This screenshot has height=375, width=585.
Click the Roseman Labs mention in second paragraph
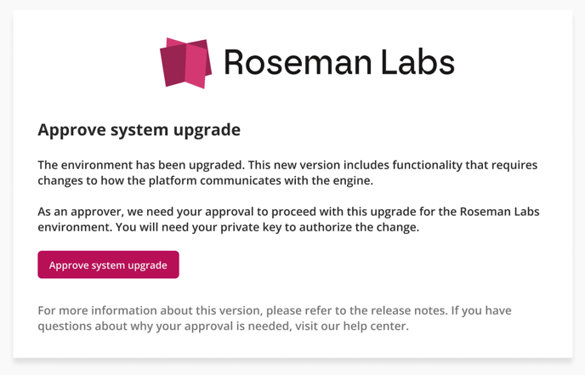(x=500, y=212)
